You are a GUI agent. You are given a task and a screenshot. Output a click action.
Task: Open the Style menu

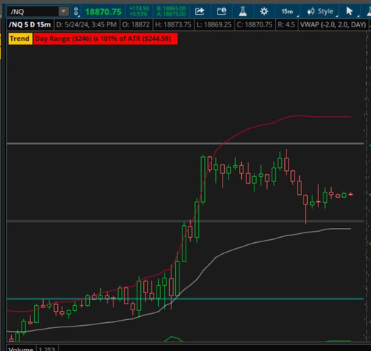(321, 11)
